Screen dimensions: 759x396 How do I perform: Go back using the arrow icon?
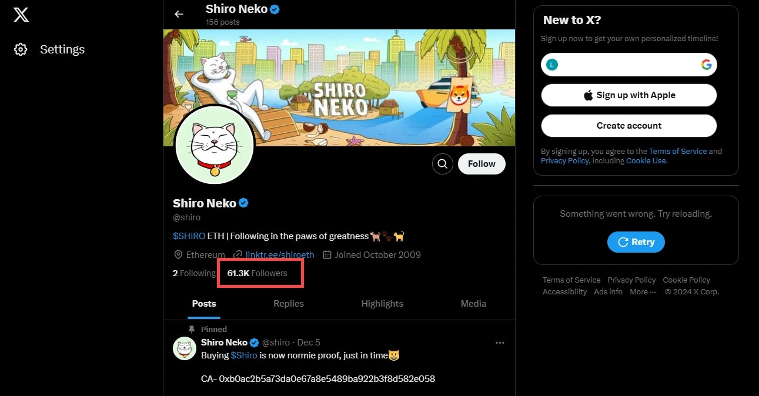click(179, 14)
